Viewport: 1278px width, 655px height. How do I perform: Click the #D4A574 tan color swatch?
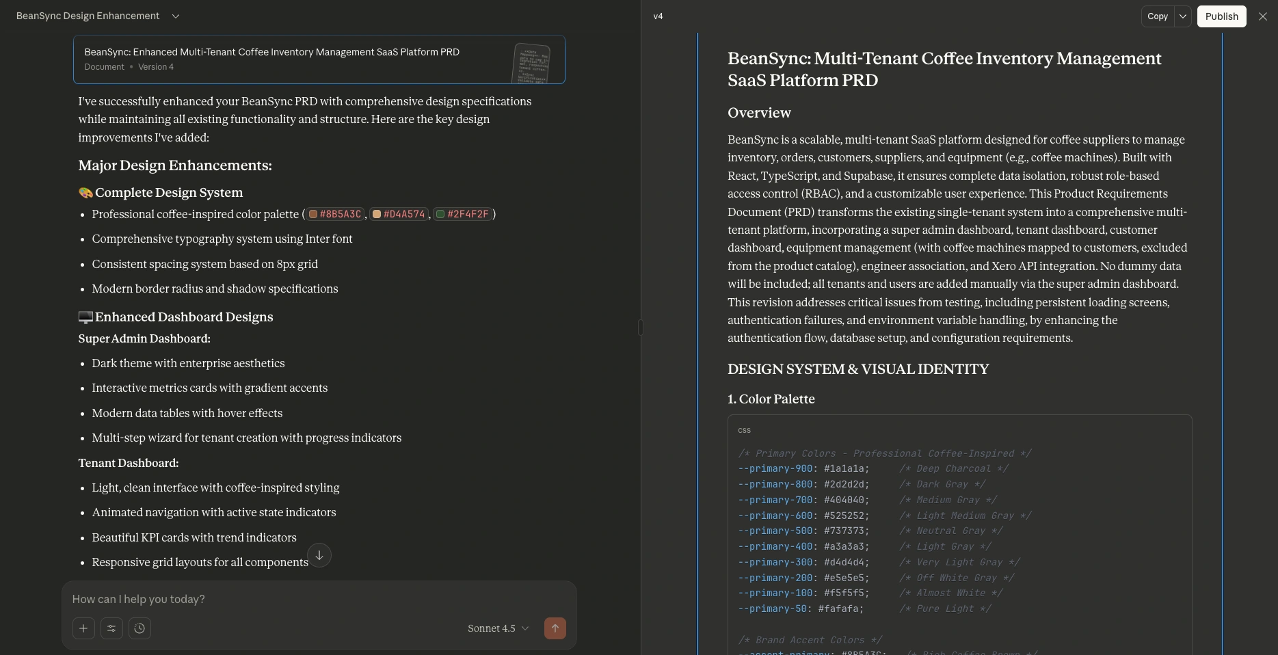377,215
